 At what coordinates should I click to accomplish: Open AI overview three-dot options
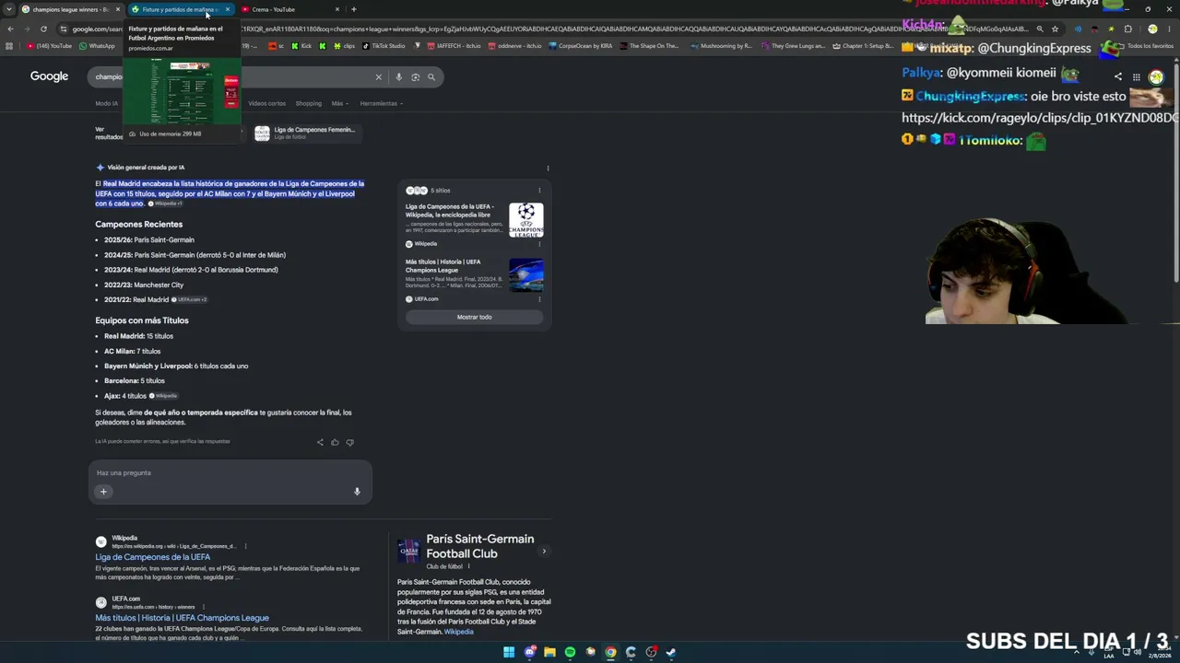(x=548, y=169)
